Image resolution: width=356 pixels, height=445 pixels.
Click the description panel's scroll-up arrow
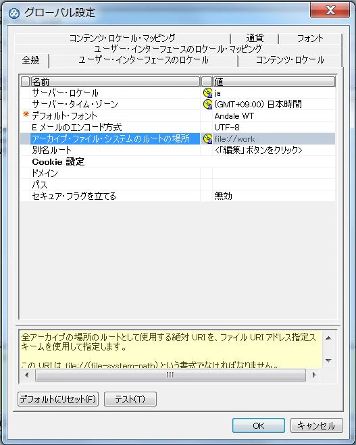pyautogui.click(x=329, y=338)
